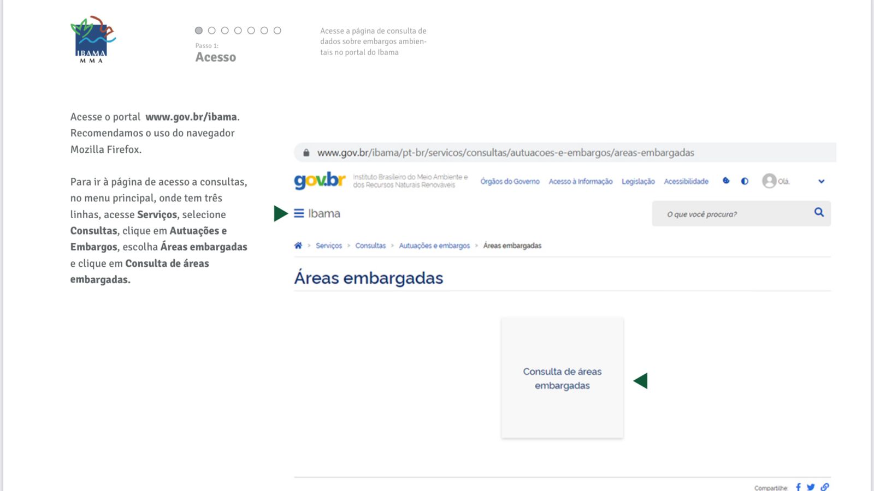Select the fourth step dot

coord(238,31)
